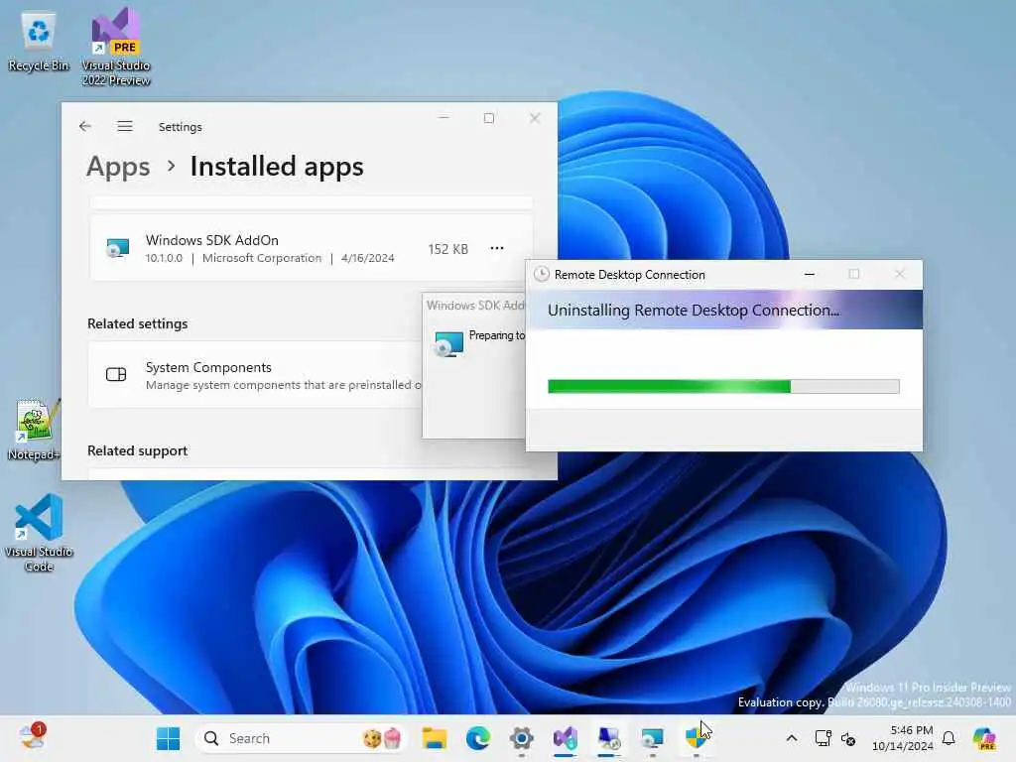Screen dimensions: 1016x762
Task: Click the System Components icon
Action: pyautogui.click(x=116, y=374)
